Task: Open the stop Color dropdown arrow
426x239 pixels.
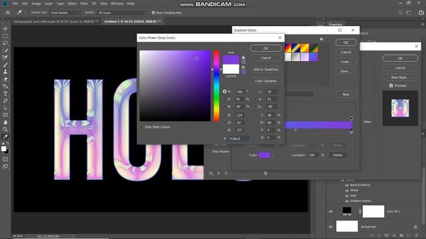Action: point(273,155)
